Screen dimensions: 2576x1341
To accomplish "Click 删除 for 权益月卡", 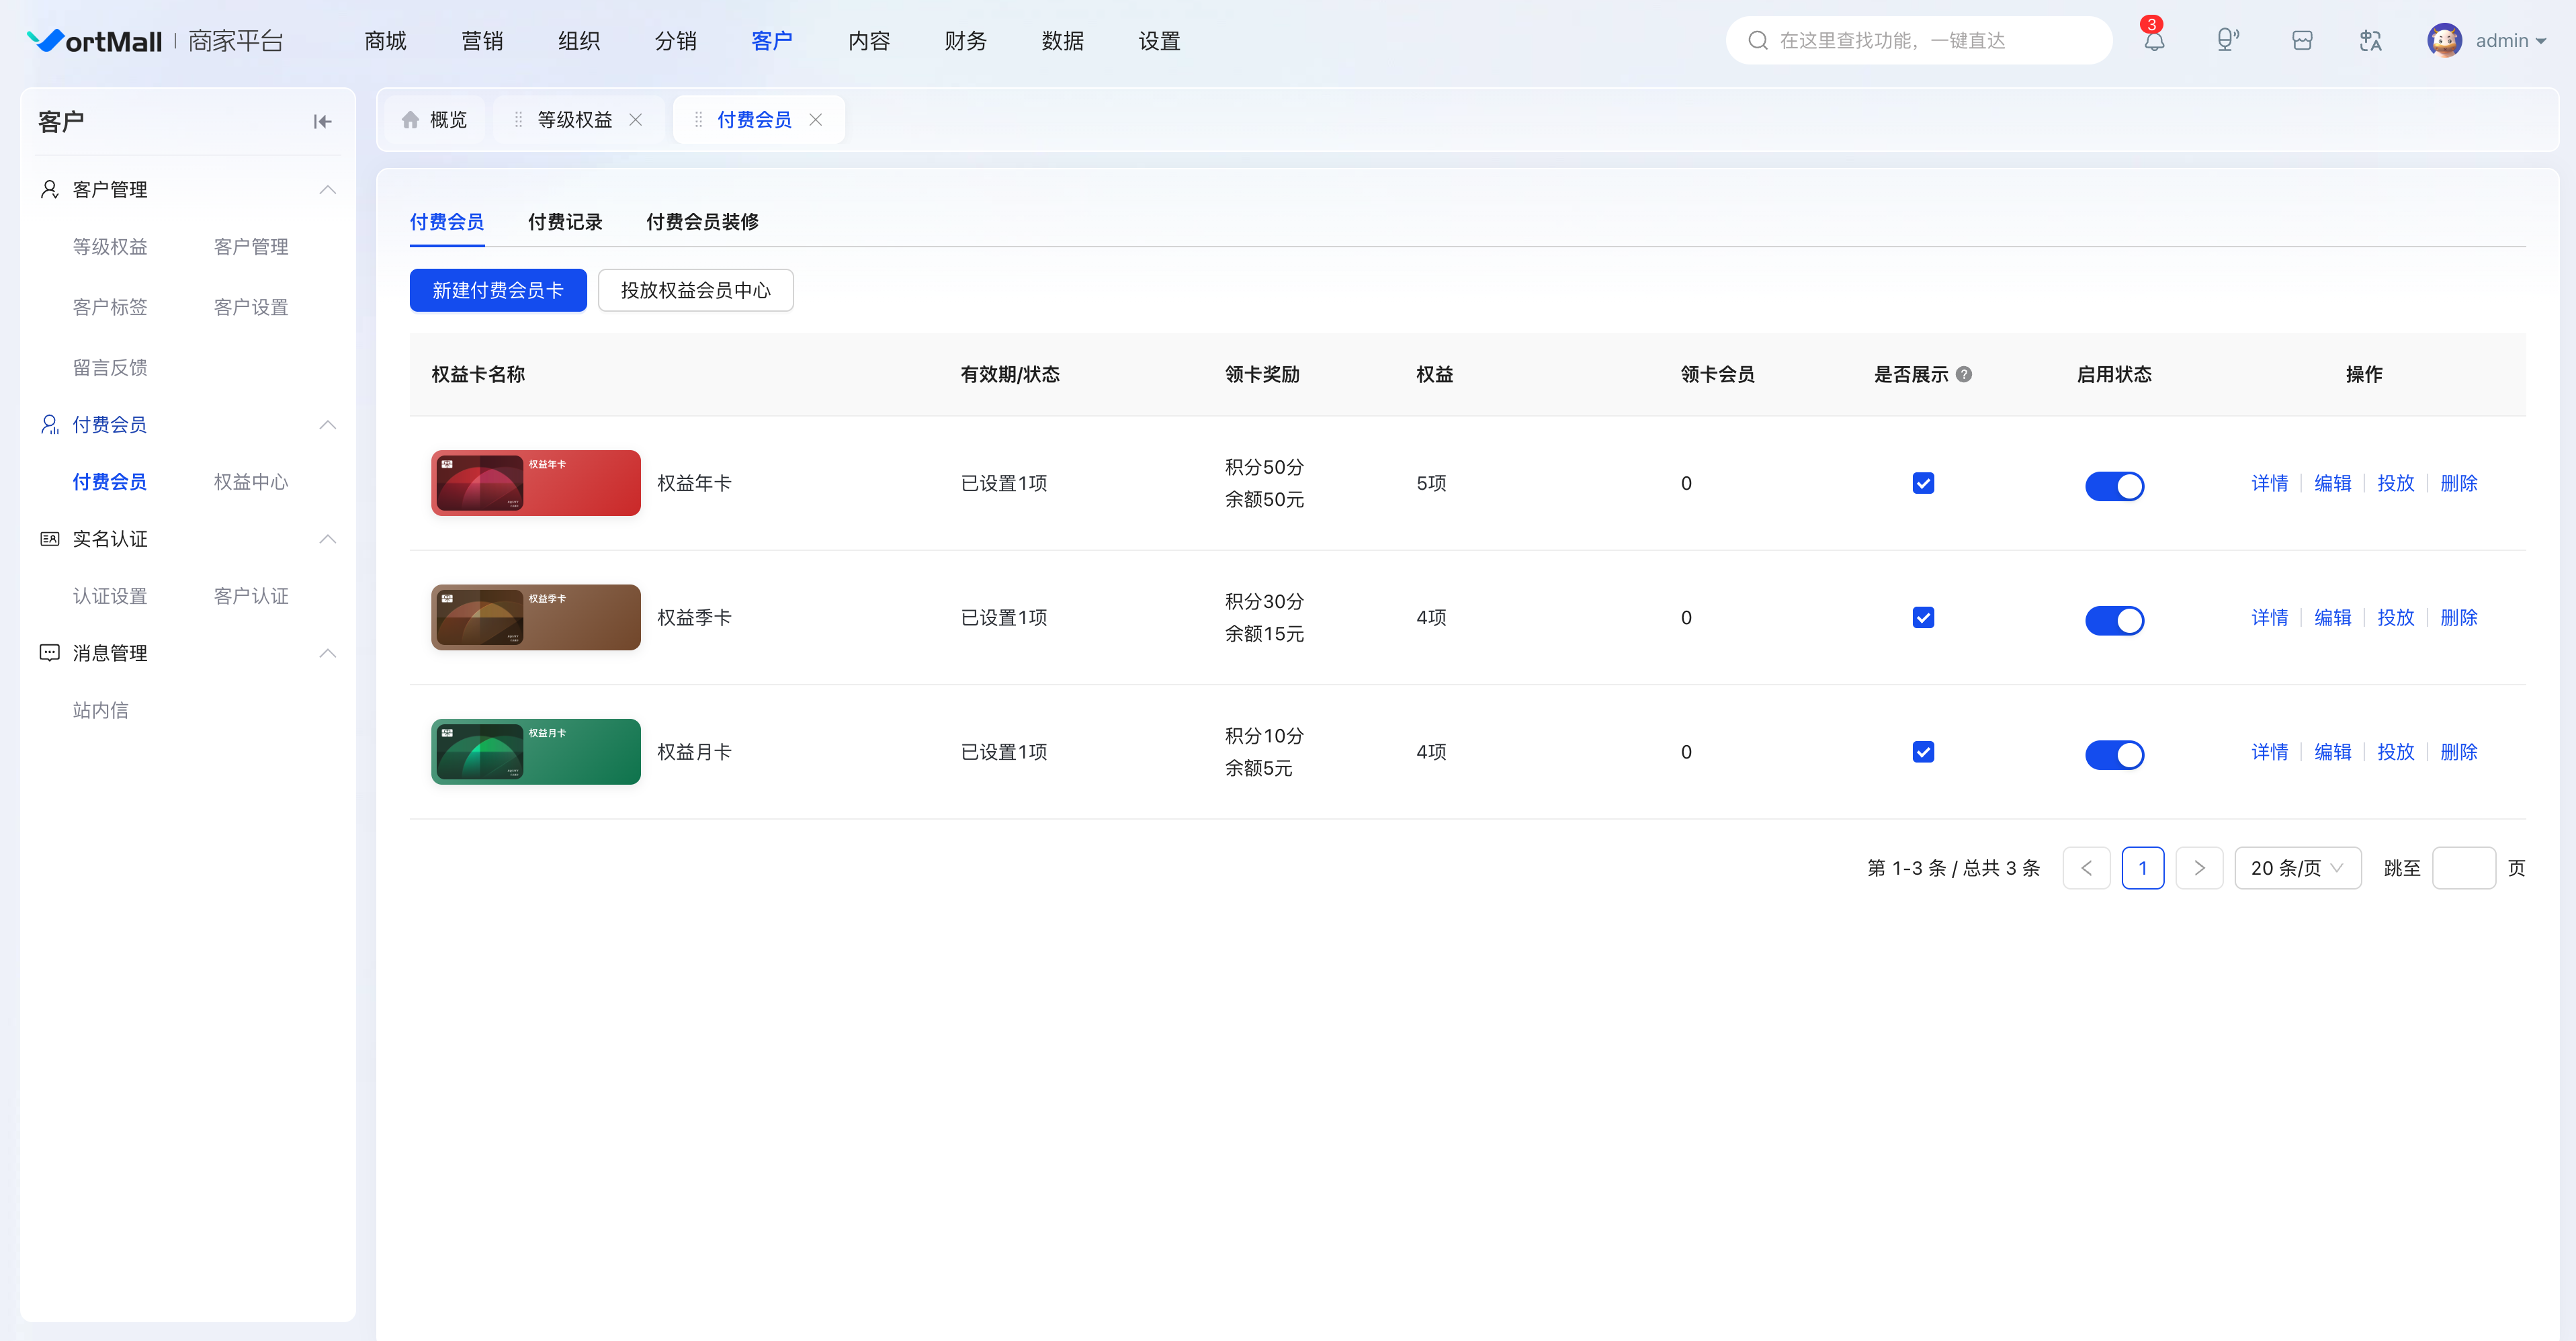I will (2458, 751).
